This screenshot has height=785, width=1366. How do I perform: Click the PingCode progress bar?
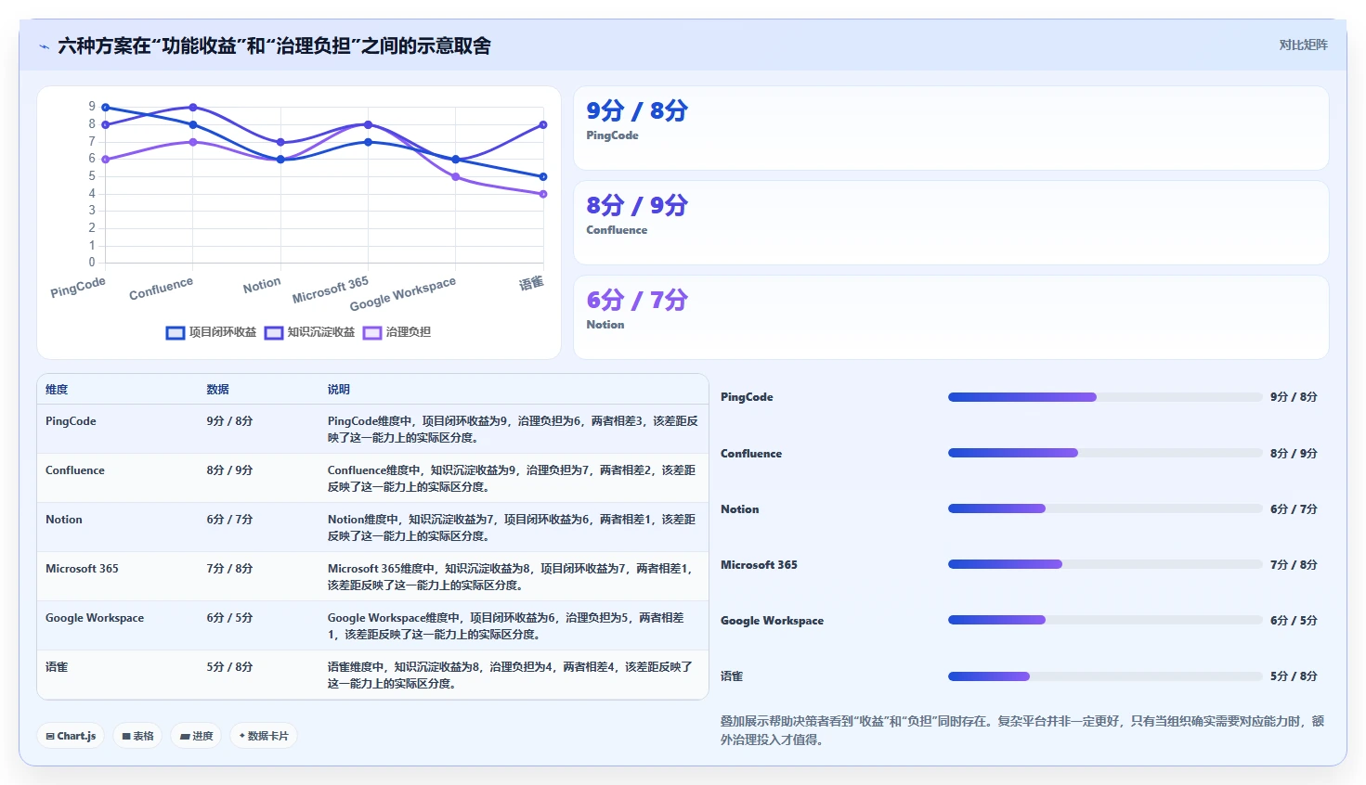(1105, 397)
